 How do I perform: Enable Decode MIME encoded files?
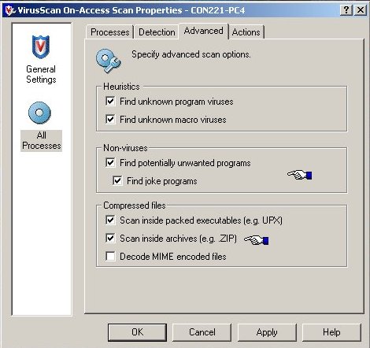click(x=110, y=256)
